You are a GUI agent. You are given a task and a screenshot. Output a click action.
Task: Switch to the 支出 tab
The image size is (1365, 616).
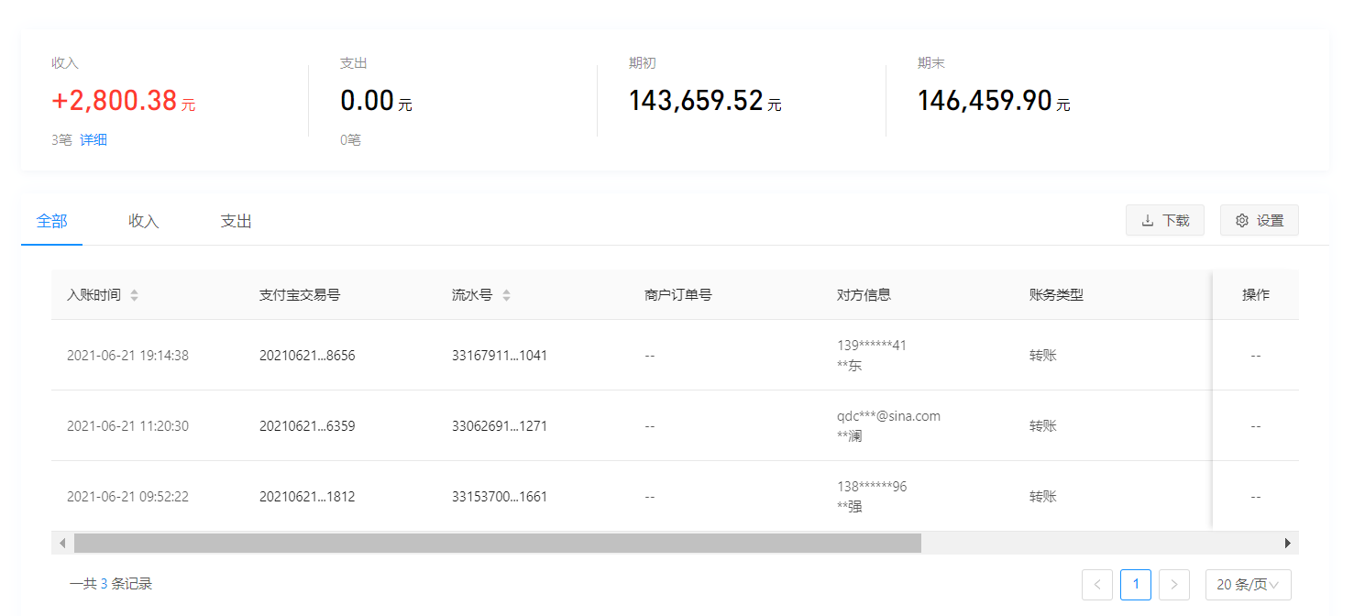237,222
